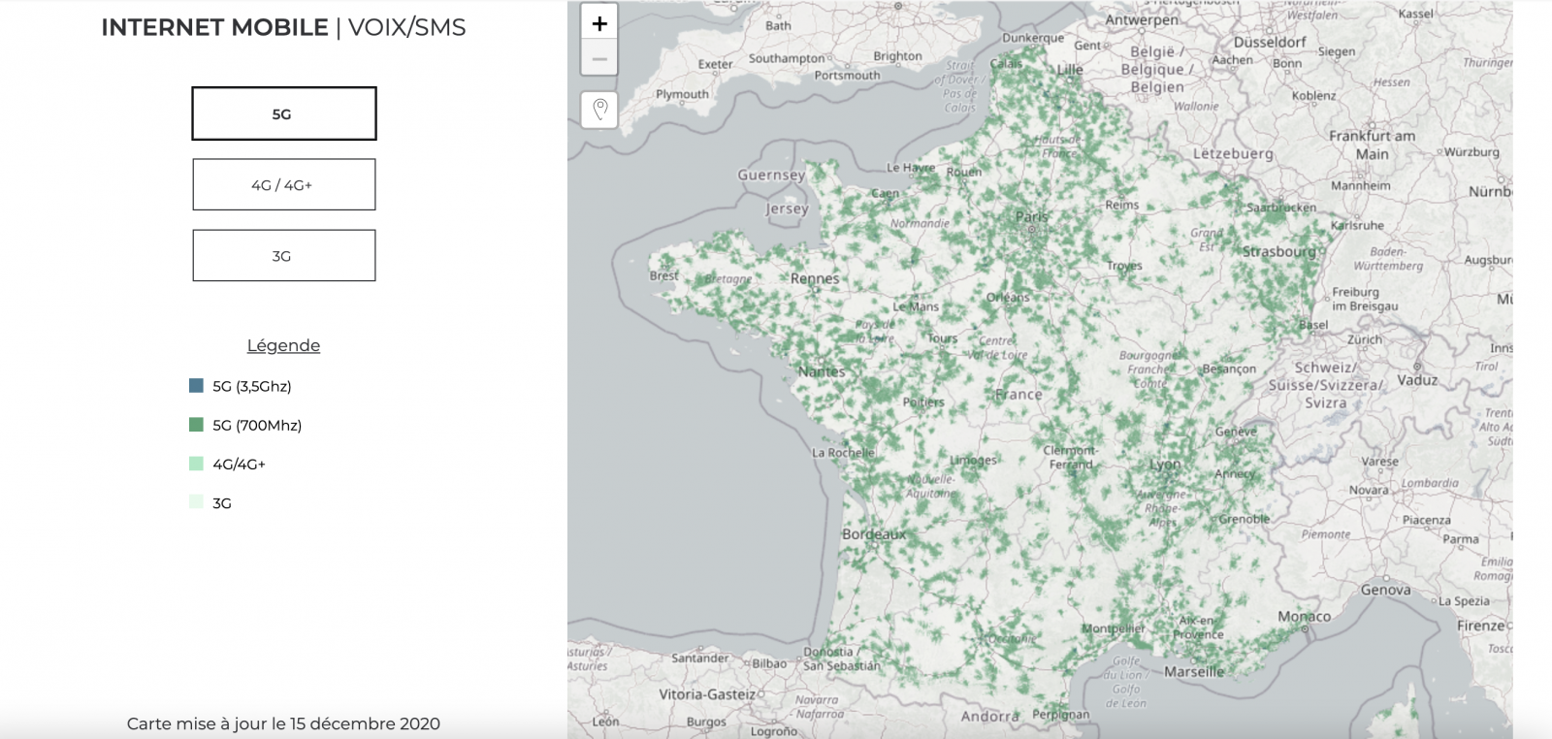Click Orléans label on the map
The image size is (1552, 739).
1008,298
